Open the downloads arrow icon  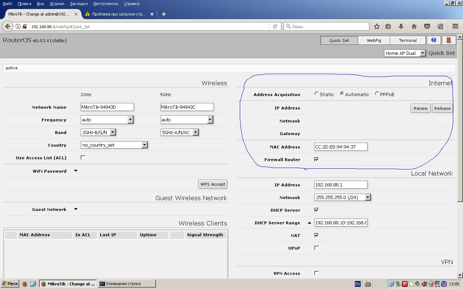click(401, 26)
